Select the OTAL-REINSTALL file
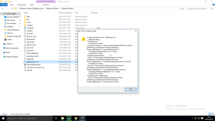 (x=33, y=53)
